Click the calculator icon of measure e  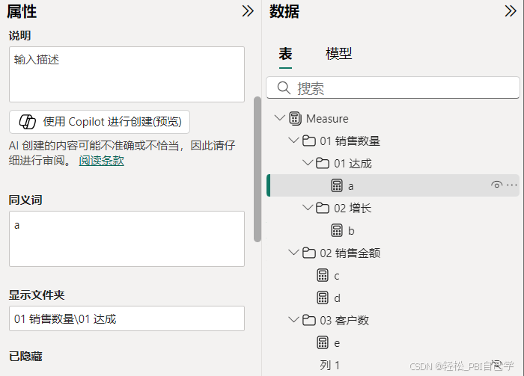tap(323, 342)
